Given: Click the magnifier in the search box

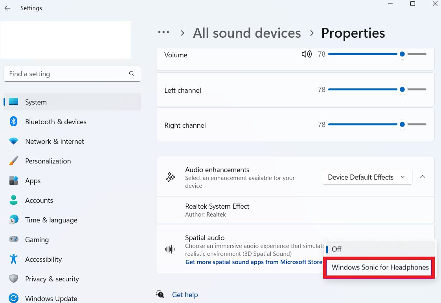Looking at the screenshot, I should [132, 73].
